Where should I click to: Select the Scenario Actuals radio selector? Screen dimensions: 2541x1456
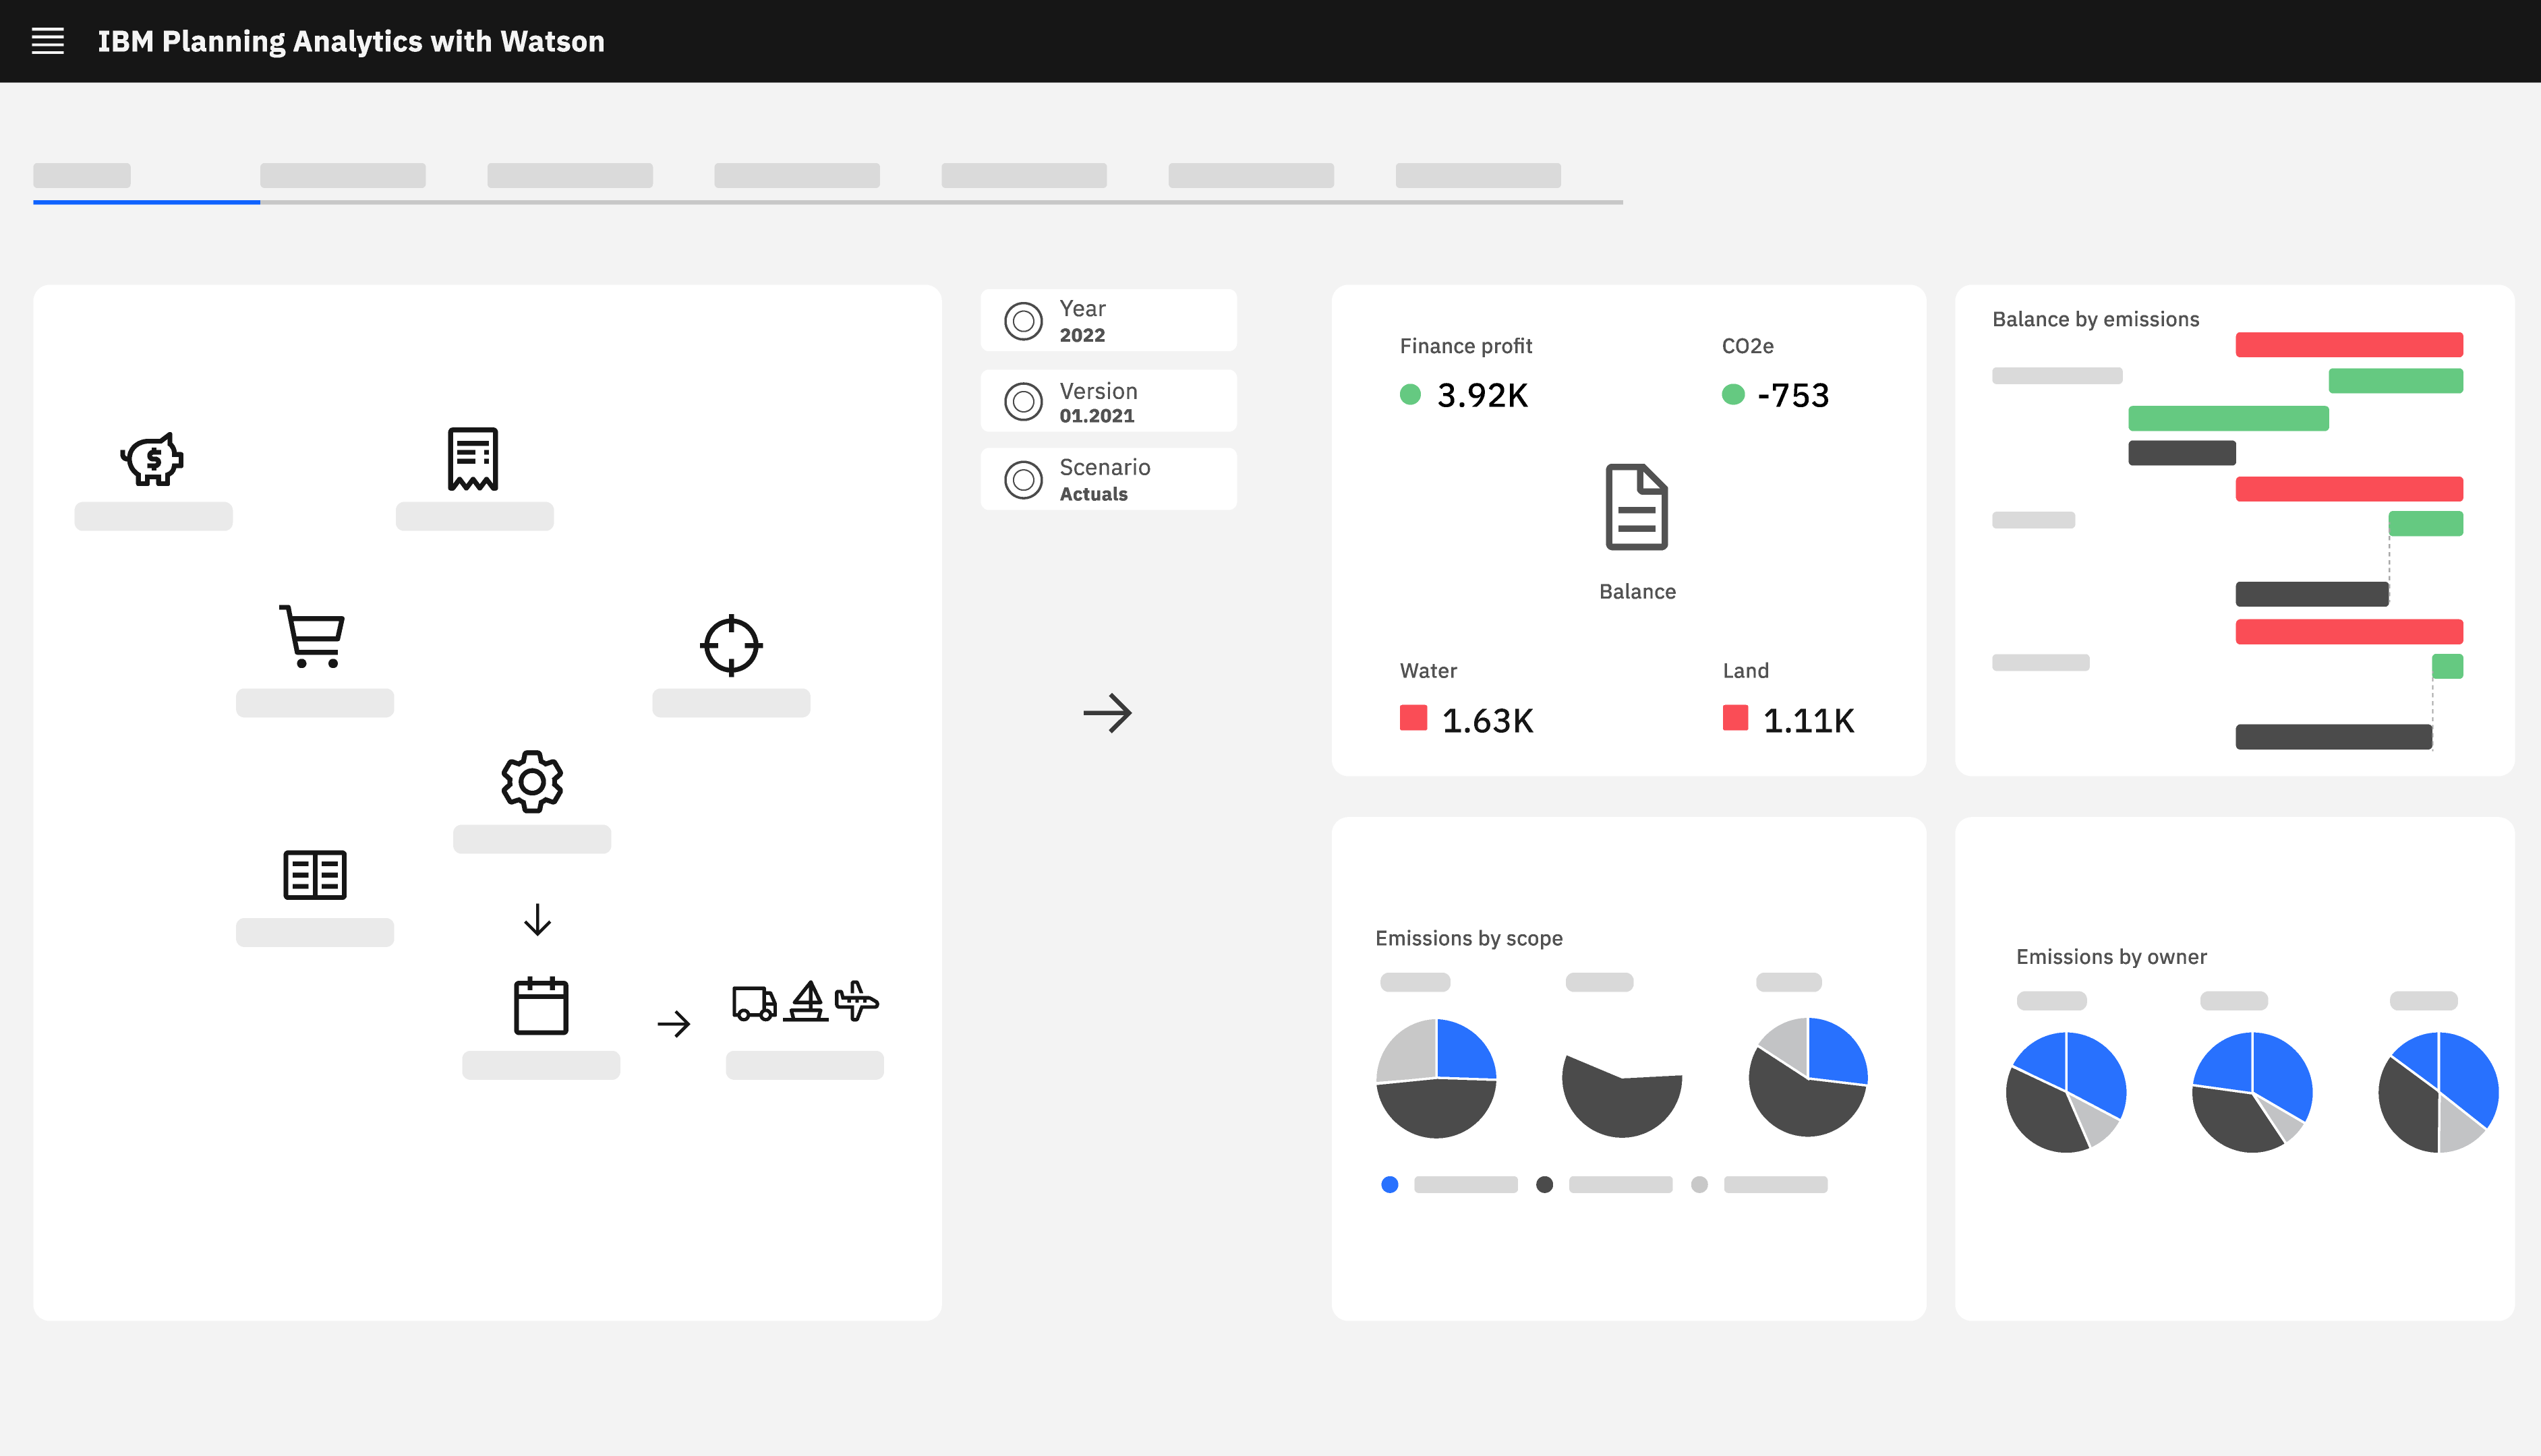coord(1024,480)
